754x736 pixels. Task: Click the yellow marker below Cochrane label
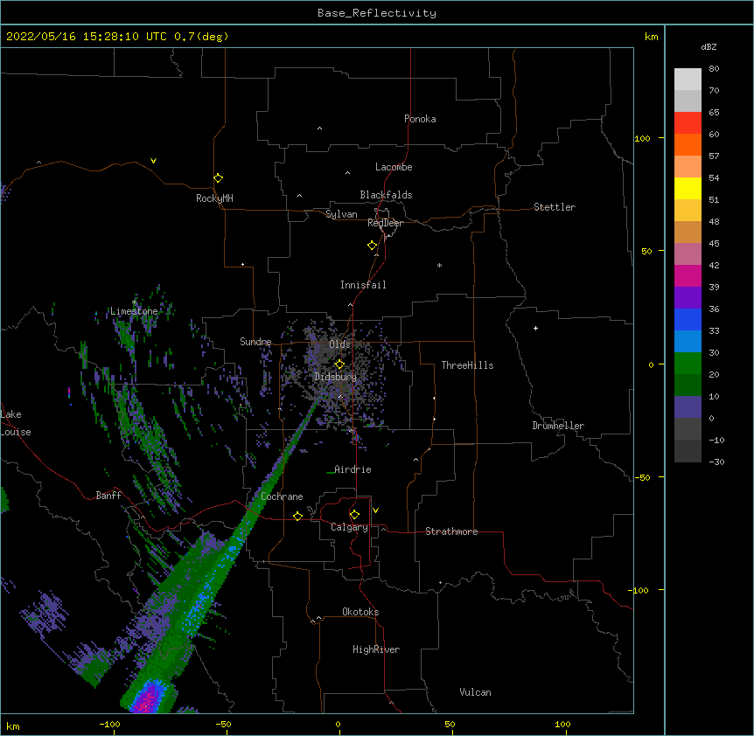297,516
